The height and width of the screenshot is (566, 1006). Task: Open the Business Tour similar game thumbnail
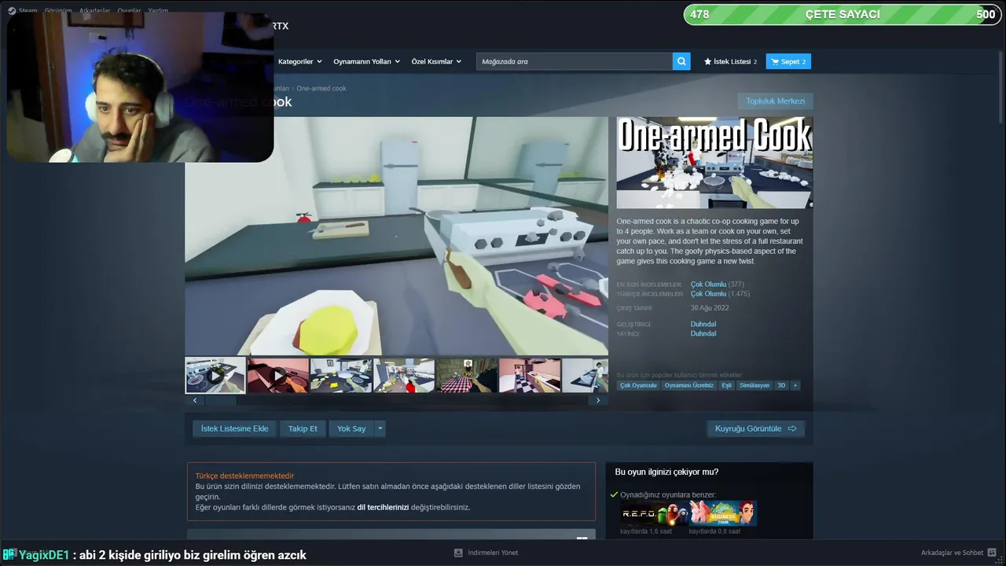(x=723, y=513)
